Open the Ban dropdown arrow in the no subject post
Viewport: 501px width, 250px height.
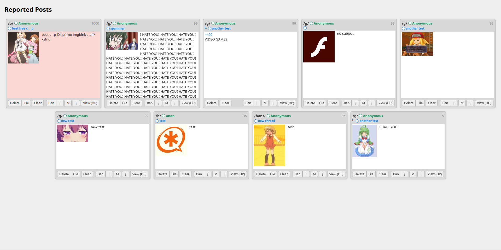point(355,103)
